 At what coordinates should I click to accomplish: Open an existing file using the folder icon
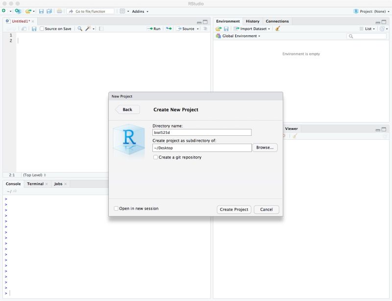click(x=28, y=11)
